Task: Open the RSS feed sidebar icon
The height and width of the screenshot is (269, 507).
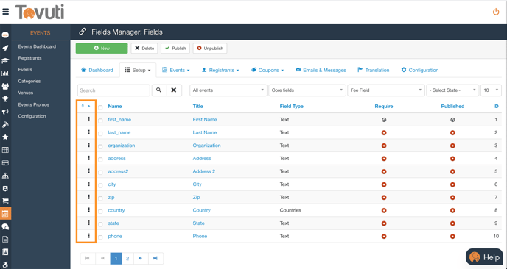Action: coord(5,124)
